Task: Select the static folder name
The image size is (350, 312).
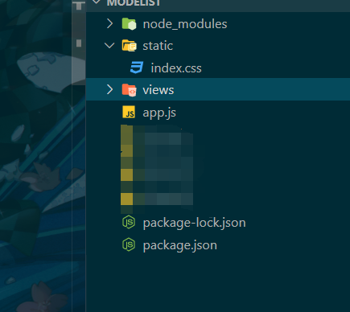Action: click(x=158, y=46)
